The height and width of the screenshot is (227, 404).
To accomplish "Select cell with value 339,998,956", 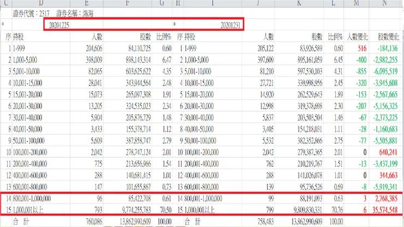I will pyautogui.click(x=310, y=83).
